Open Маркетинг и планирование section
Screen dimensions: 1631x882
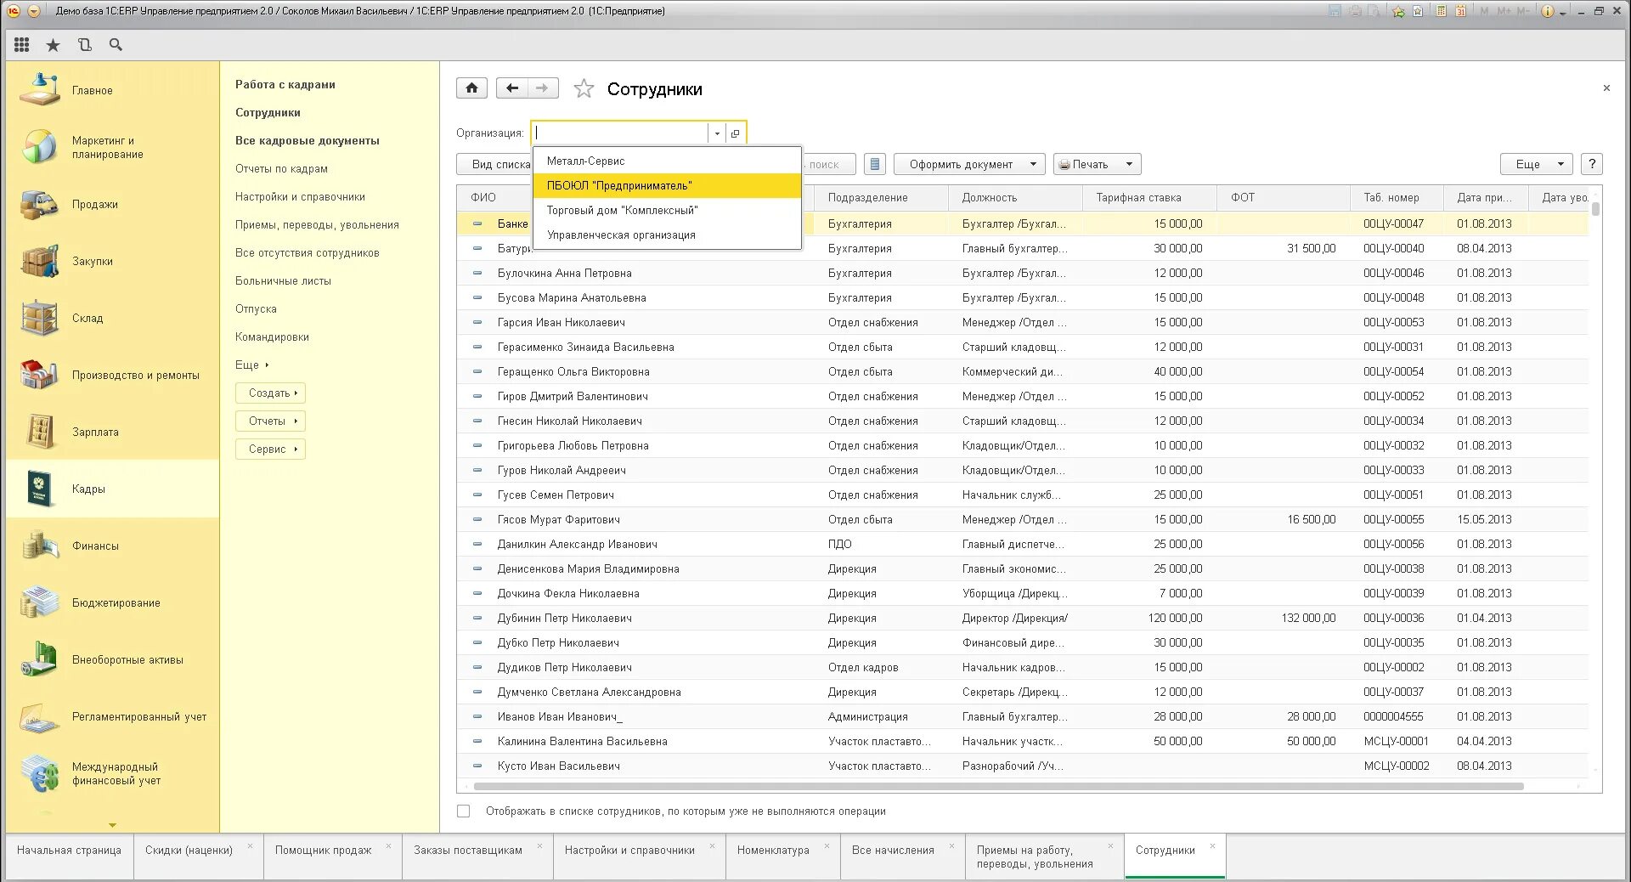112,147
